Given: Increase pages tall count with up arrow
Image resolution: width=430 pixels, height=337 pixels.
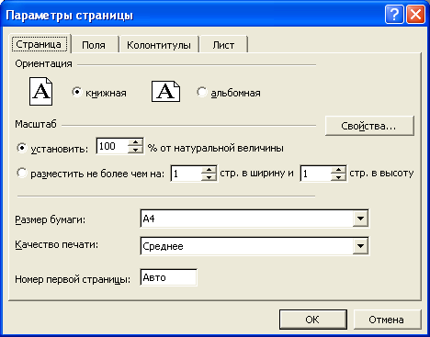Looking at the screenshot, I should point(339,170).
